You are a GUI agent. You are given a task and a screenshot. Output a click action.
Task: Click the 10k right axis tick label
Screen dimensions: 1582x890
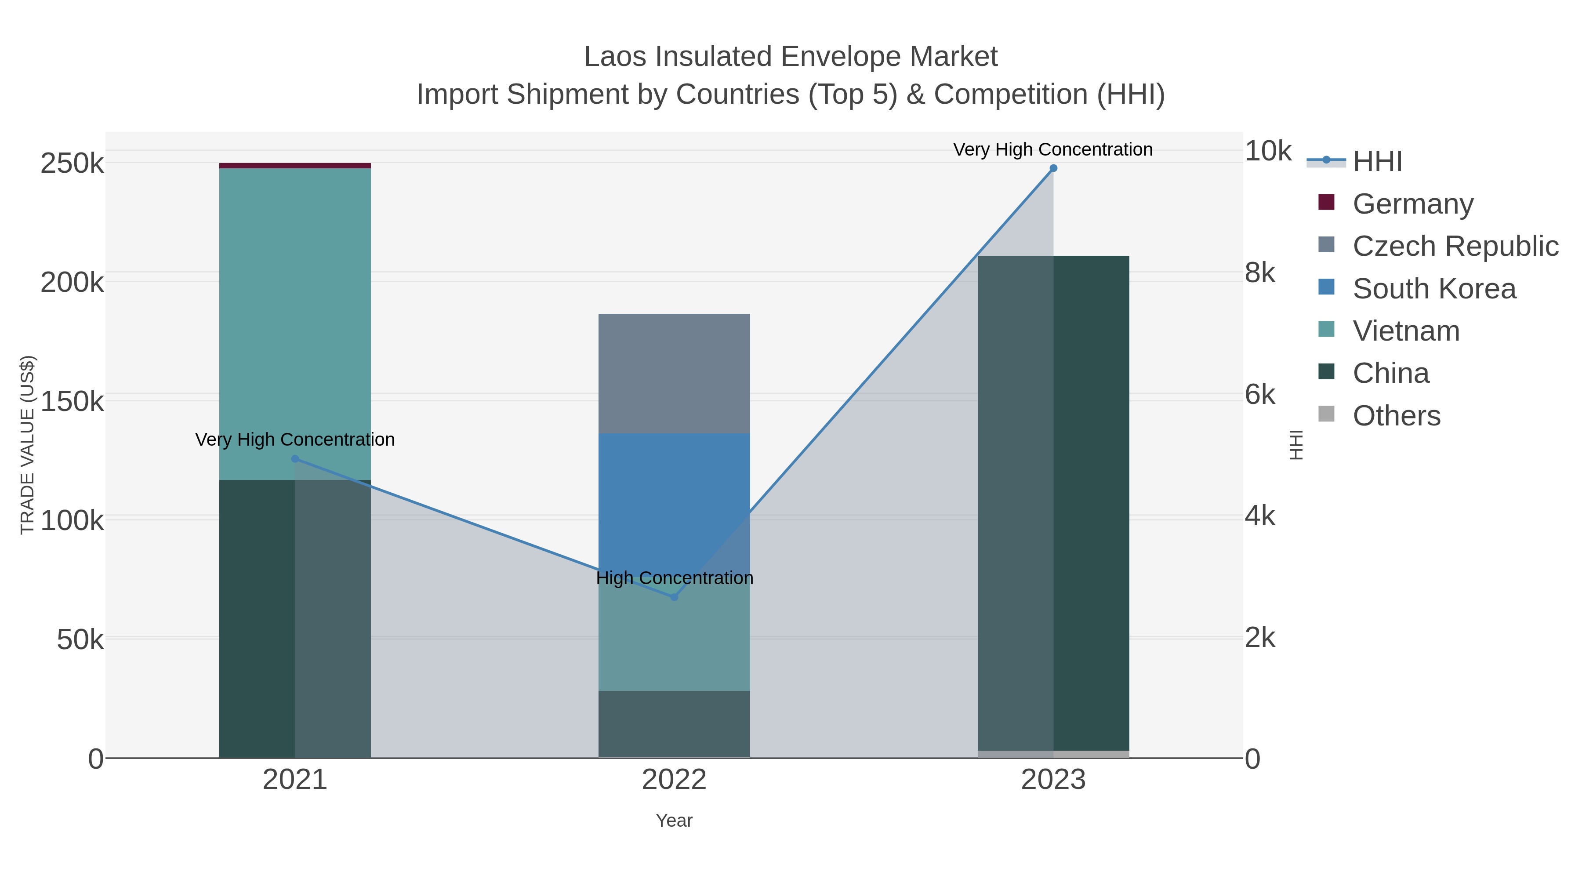click(x=1268, y=151)
